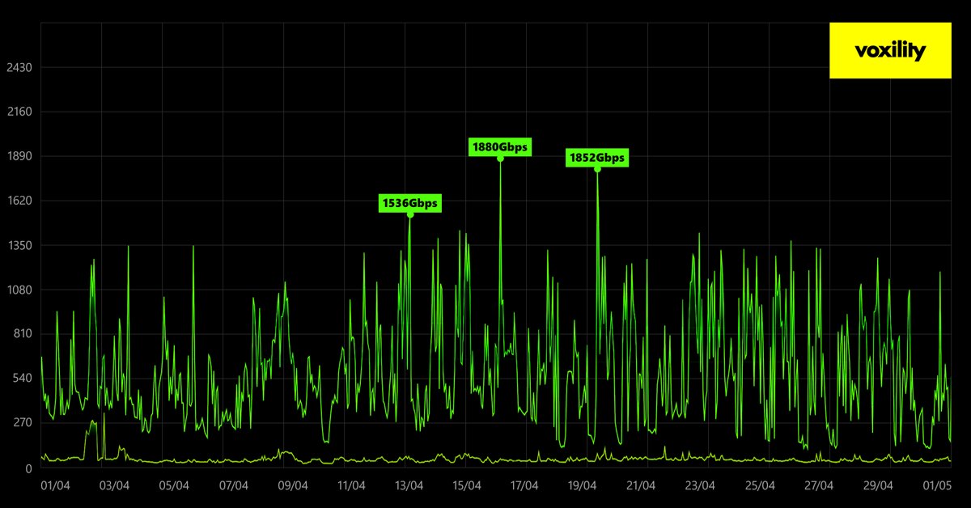Click the 1080 axis value
This screenshot has width=971, height=508.
coord(18,290)
